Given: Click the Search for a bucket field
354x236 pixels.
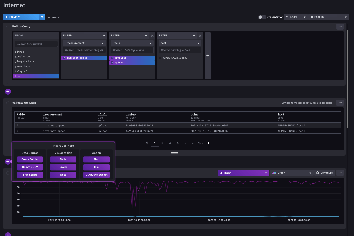Looking at the screenshot, I should (x=36, y=44).
